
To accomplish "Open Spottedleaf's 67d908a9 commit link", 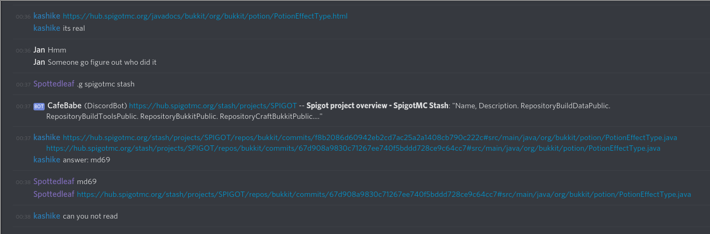I will (x=384, y=195).
